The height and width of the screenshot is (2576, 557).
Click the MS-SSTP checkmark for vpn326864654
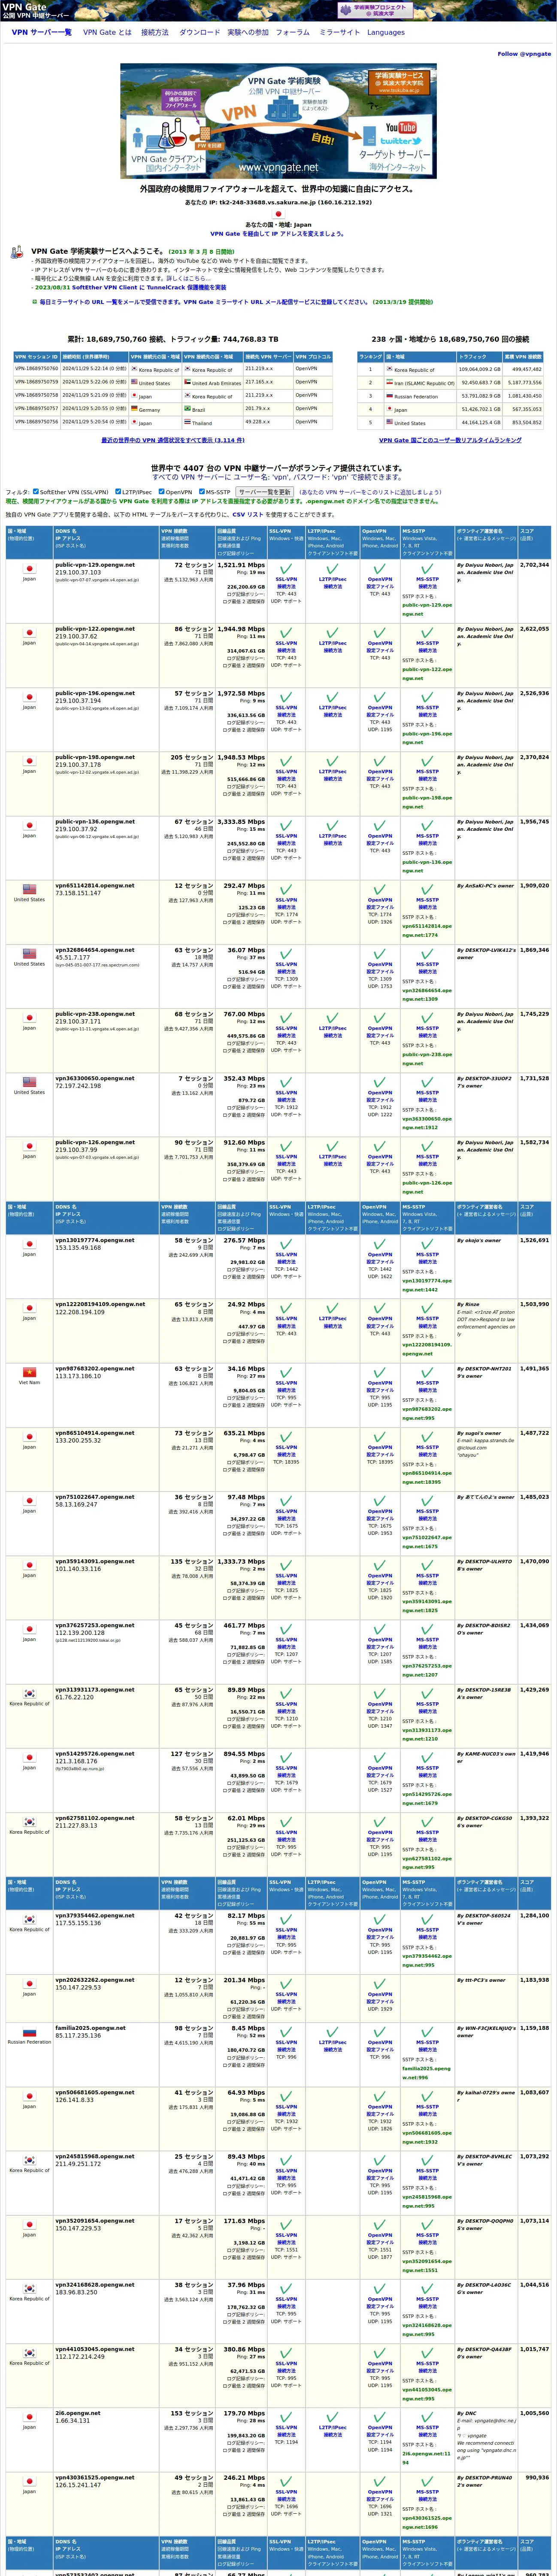pos(427,953)
